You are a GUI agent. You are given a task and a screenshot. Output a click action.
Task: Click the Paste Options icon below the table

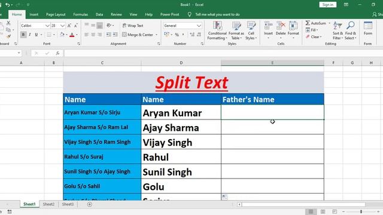coord(224,197)
